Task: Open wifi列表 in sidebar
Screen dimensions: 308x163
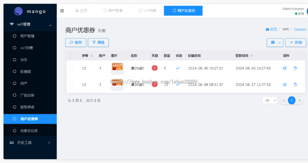Action: click(x=30, y=48)
